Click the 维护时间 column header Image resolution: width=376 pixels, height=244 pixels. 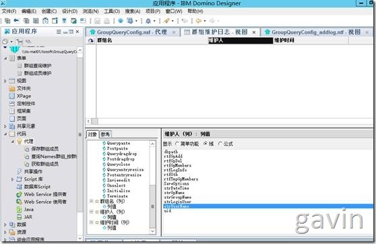(x=311, y=40)
